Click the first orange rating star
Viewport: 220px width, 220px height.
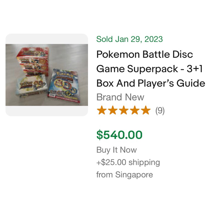(101, 111)
